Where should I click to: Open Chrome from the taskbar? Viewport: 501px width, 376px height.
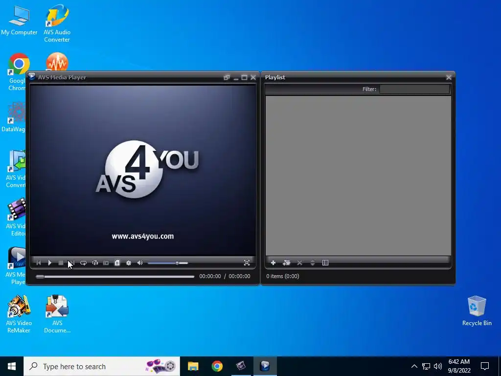point(217,366)
